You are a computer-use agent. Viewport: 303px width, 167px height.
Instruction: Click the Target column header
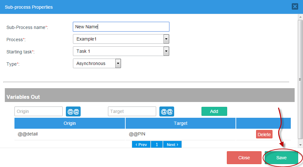click(x=181, y=123)
